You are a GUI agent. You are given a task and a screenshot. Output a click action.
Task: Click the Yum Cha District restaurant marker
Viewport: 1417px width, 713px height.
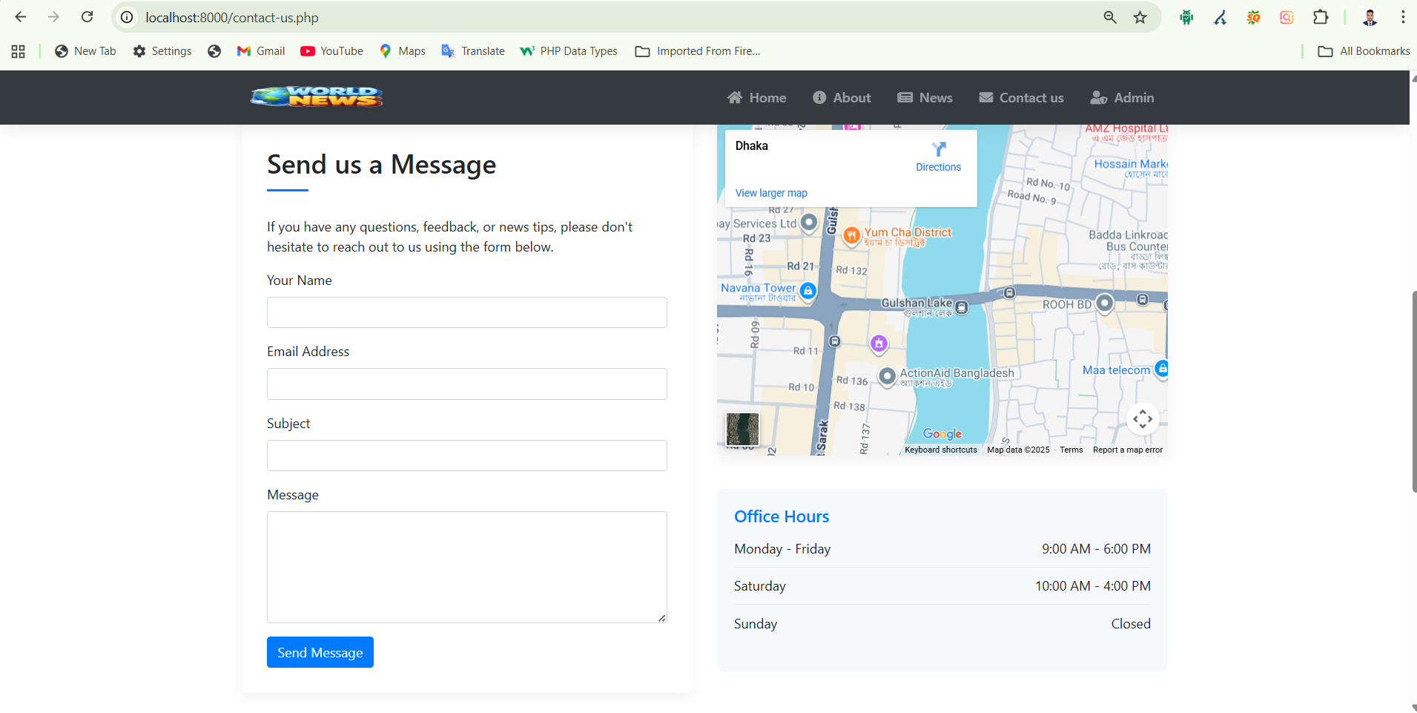pyautogui.click(x=851, y=235)
